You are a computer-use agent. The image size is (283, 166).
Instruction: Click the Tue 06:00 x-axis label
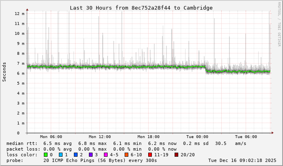[246, 137]
